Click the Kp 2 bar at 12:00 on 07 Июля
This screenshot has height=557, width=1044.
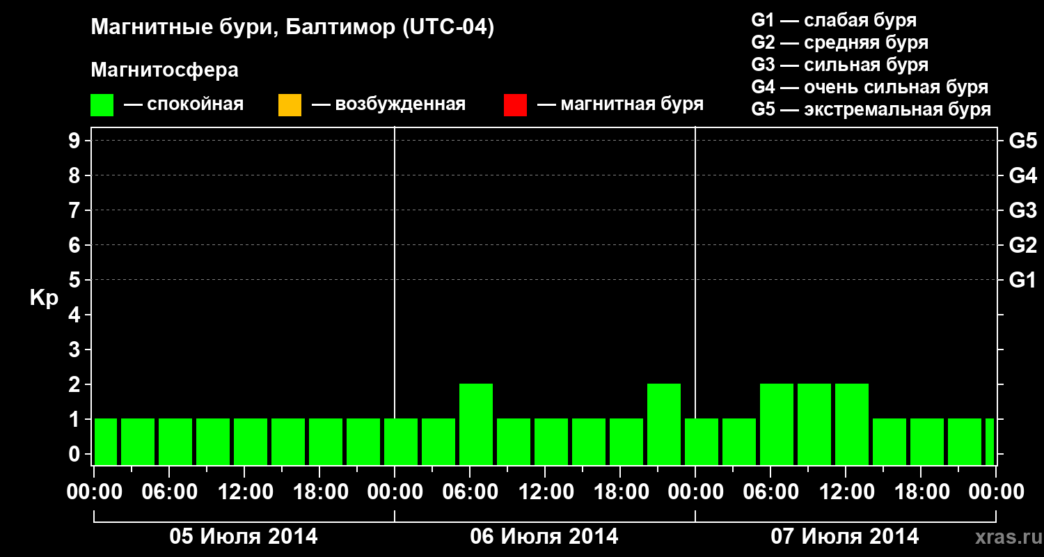pos(852,424)
